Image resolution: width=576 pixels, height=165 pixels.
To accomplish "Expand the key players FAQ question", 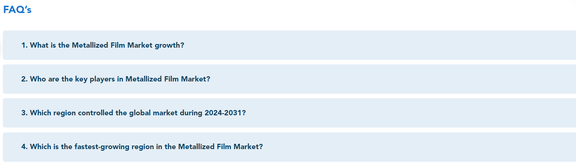I will pyautogui.click(x=115, y=79).
